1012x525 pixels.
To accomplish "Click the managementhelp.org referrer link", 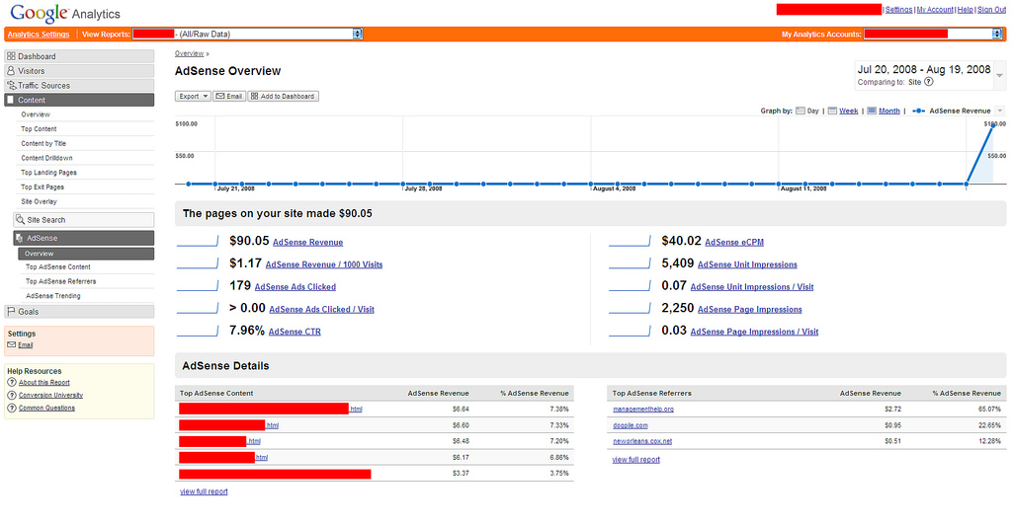I will (642, 410).
